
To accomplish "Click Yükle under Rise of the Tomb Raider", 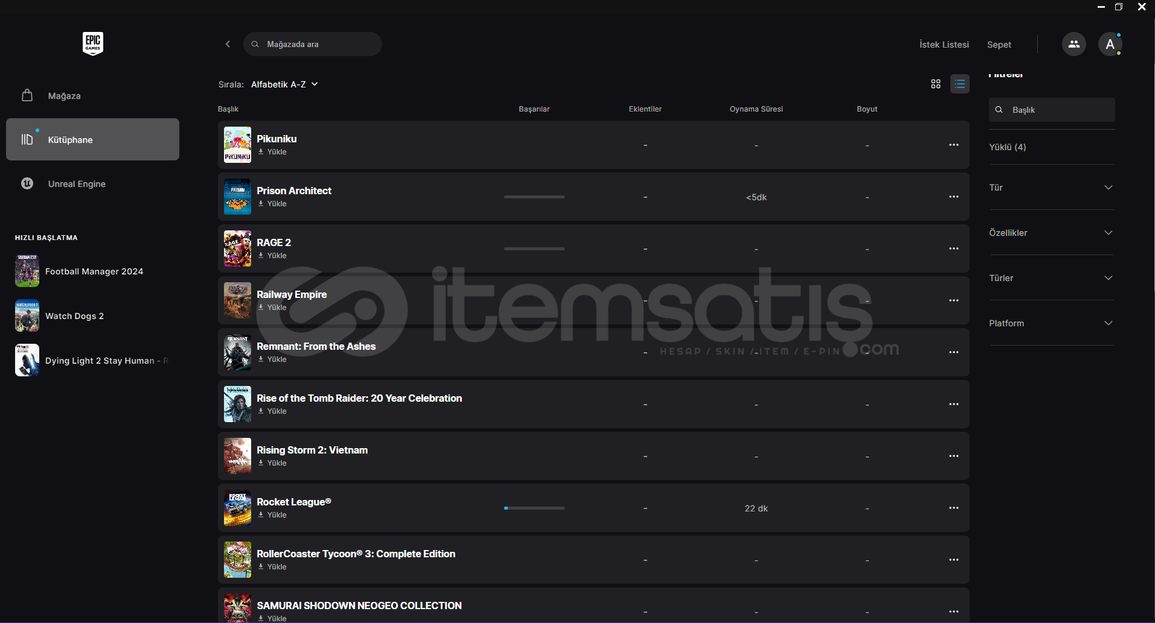I will point(272,411).
